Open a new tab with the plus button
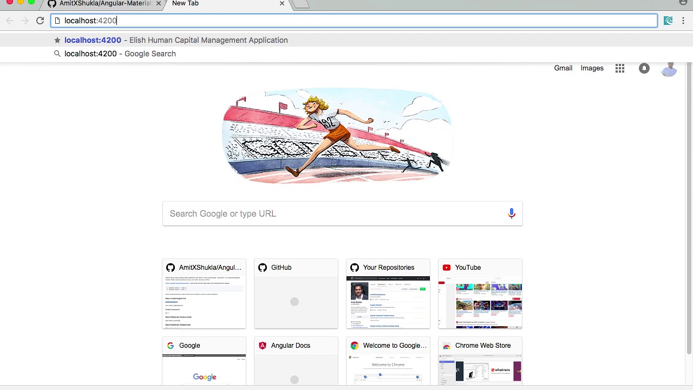 pos(300,4)
